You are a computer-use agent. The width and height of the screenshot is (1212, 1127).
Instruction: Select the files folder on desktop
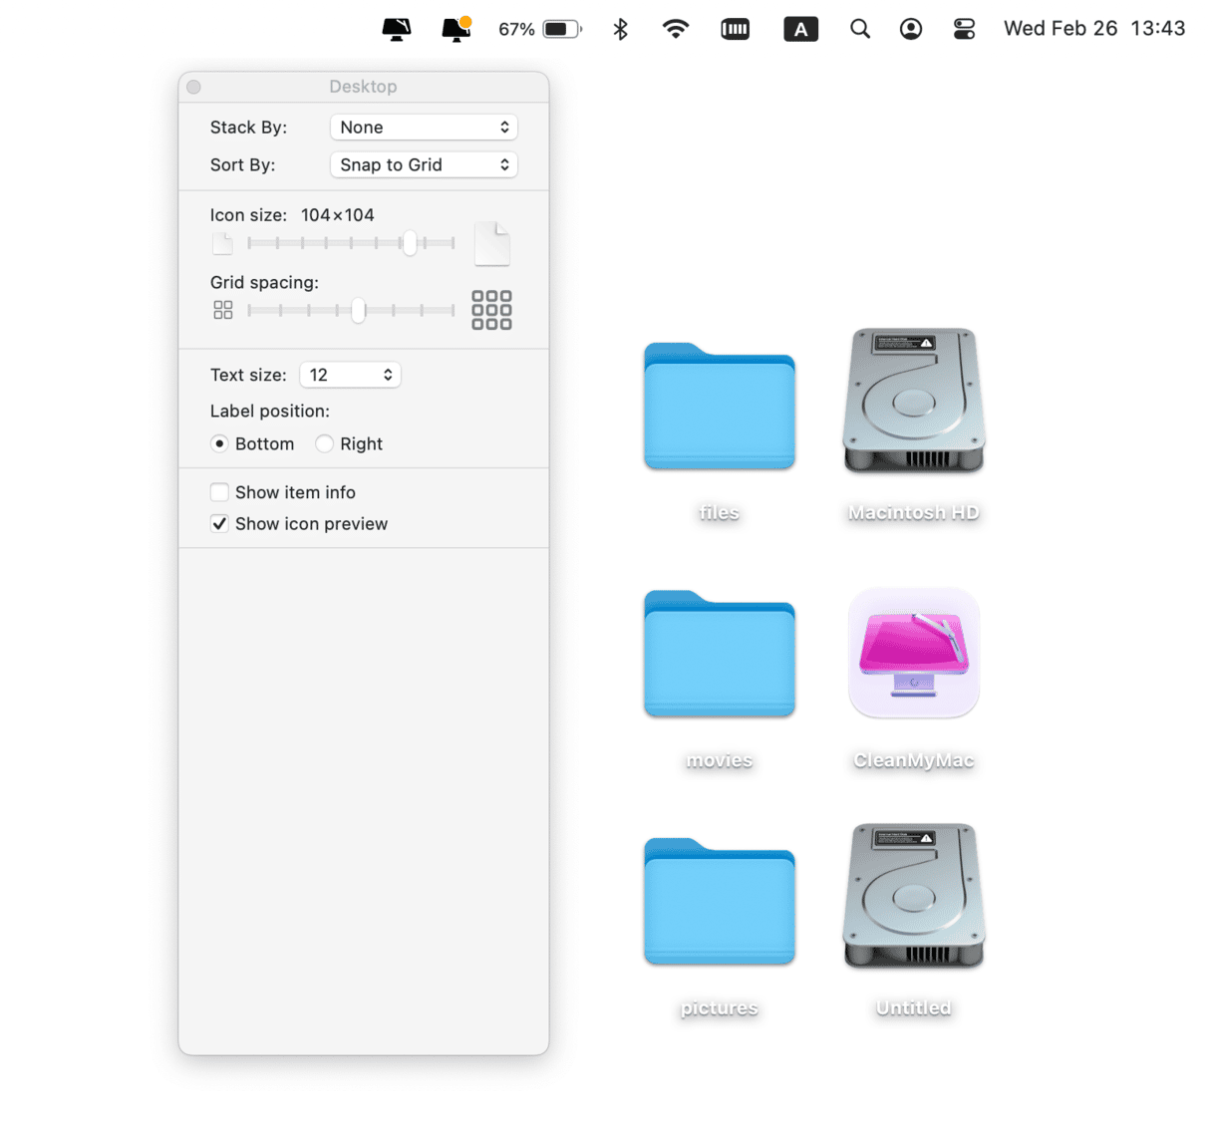click(x=719, y=407)
